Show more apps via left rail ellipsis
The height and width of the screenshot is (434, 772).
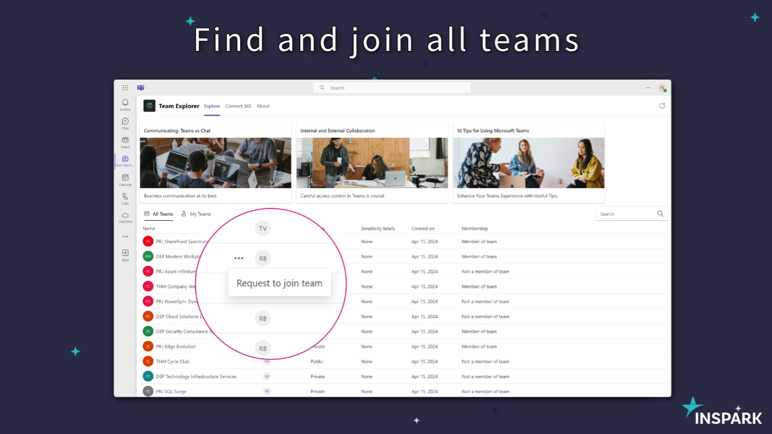click(125, 237)
